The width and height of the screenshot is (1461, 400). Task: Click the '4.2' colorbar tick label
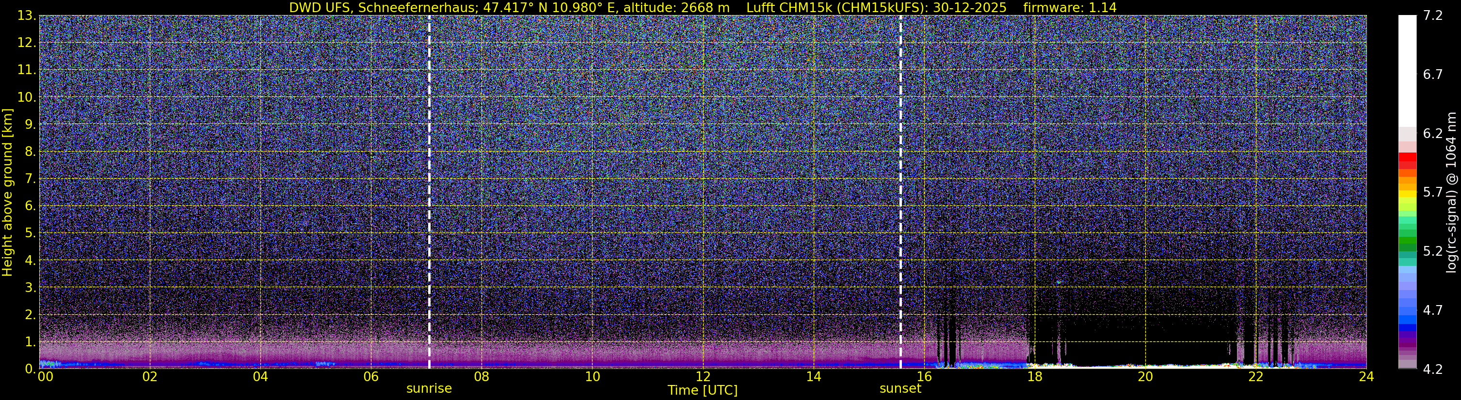1433,369
